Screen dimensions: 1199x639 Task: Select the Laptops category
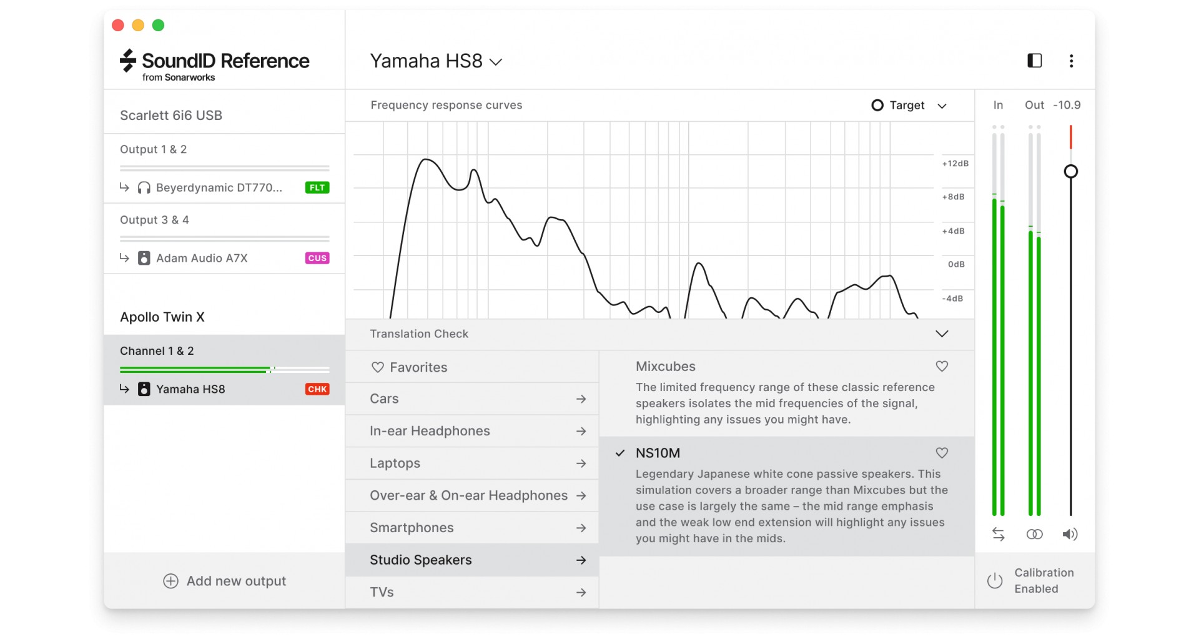[472, 463]
